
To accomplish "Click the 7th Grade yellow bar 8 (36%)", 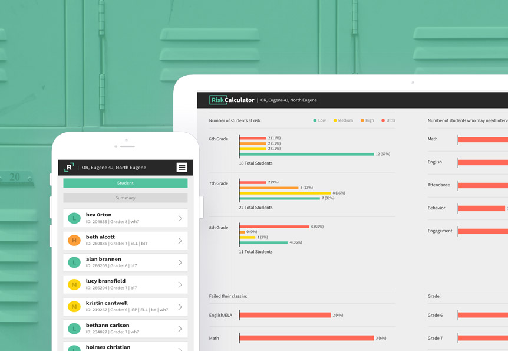I will click(285, 193).
